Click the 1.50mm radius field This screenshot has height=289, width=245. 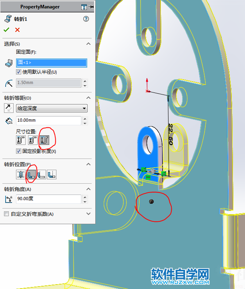click(x=49, y=83)
